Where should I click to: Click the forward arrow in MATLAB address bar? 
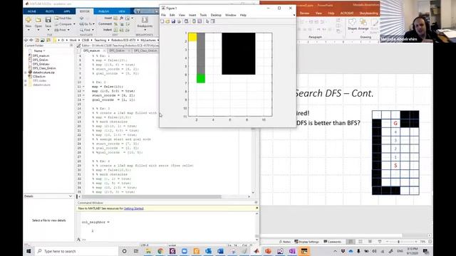click(x=31, y=40)
